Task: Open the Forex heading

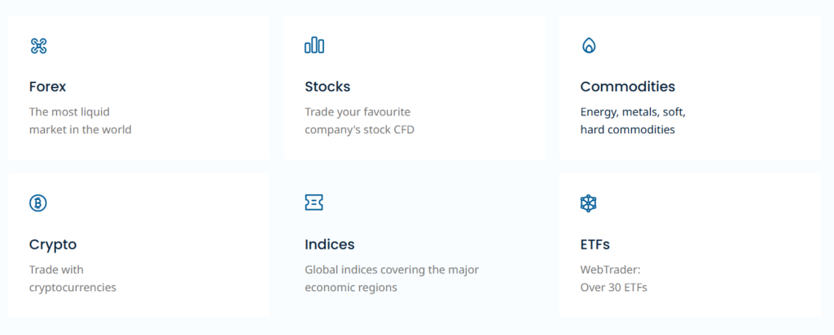Action: [x=47, y=86]
